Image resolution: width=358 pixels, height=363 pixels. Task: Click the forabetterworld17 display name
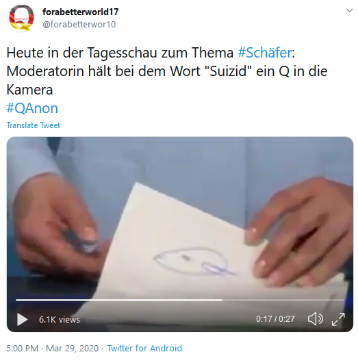coord(80,12)
